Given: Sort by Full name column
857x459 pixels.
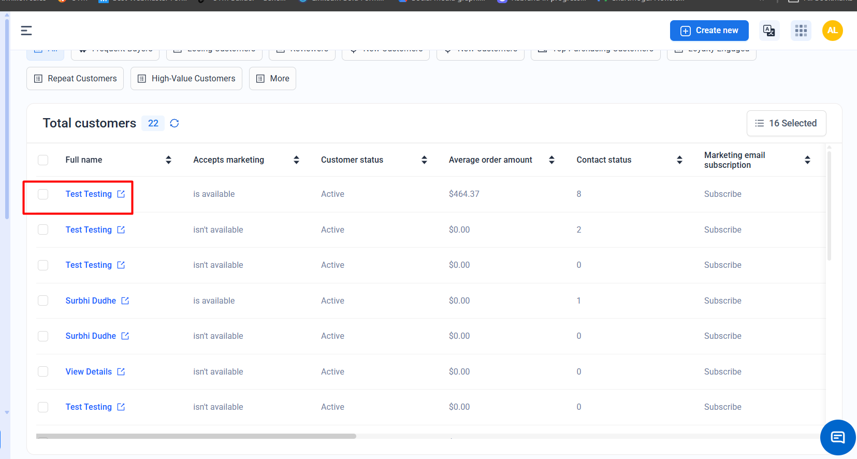Looking at the screenshot, I should [168, 160].
